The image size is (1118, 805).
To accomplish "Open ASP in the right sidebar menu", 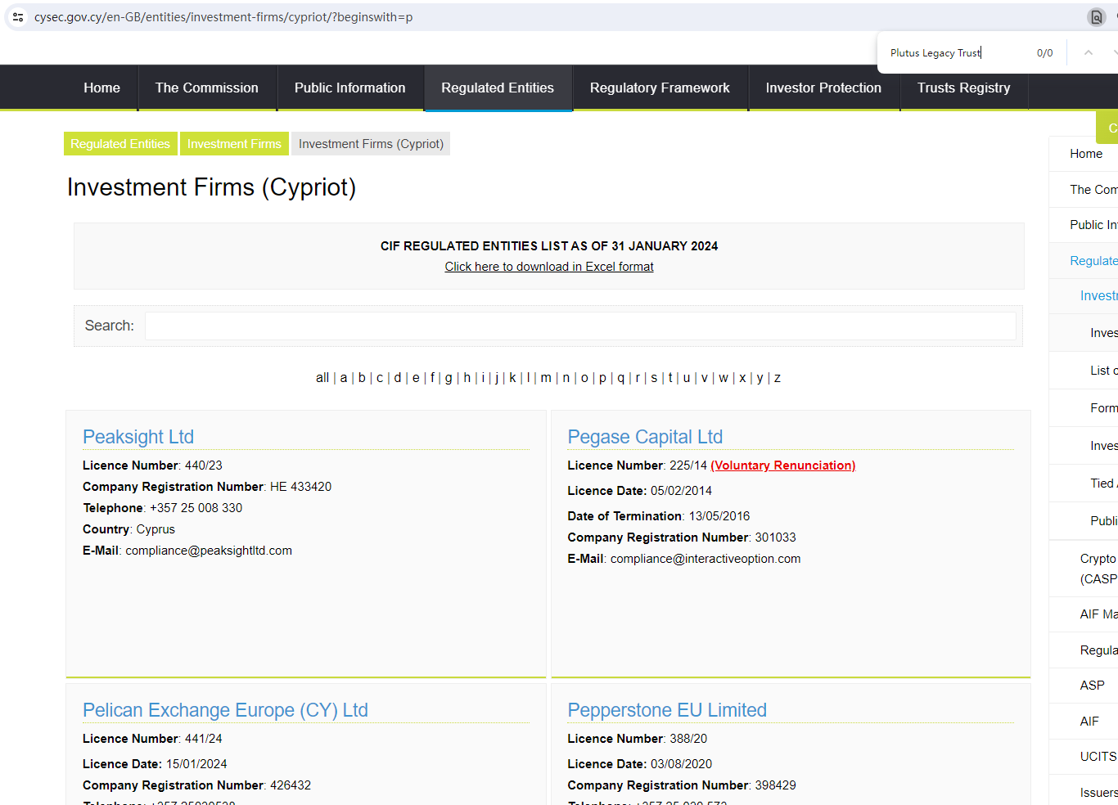I will pos(1093,686).
